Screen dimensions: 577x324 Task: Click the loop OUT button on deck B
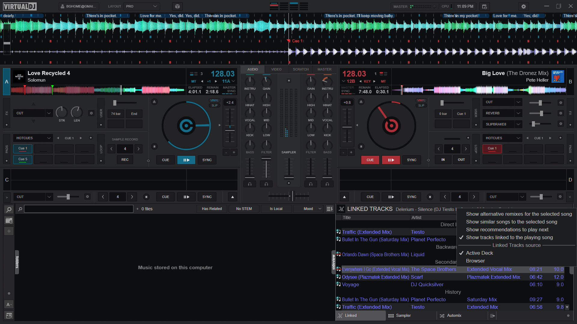point(461,160)
